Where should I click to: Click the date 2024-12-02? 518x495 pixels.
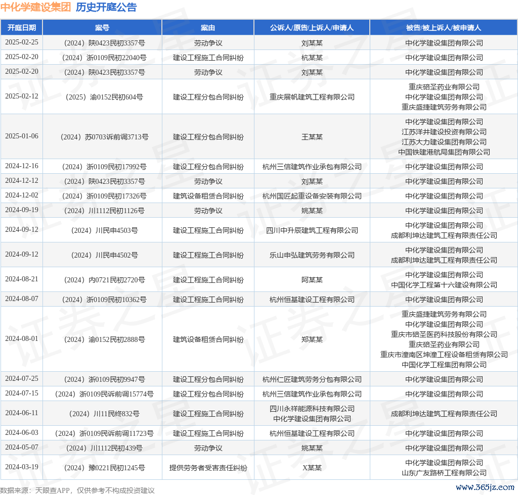click(x=22, y=195)
